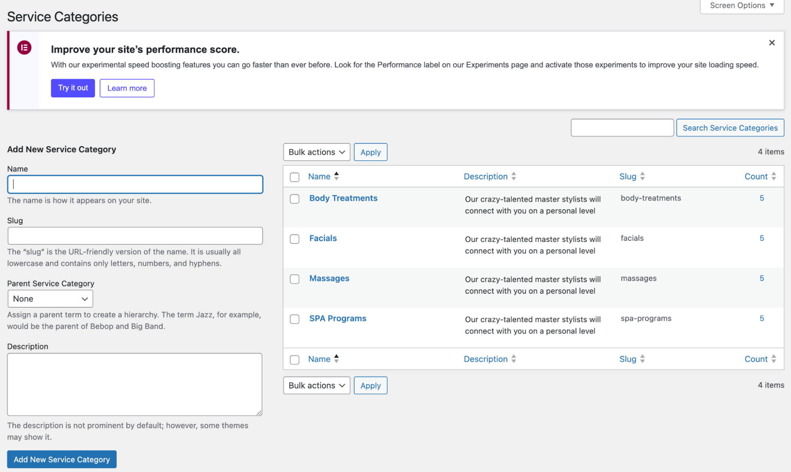Screen dimensions: 791x472
Task: Select all categories with the header checkbox
Action: click(x=294, y=177)
